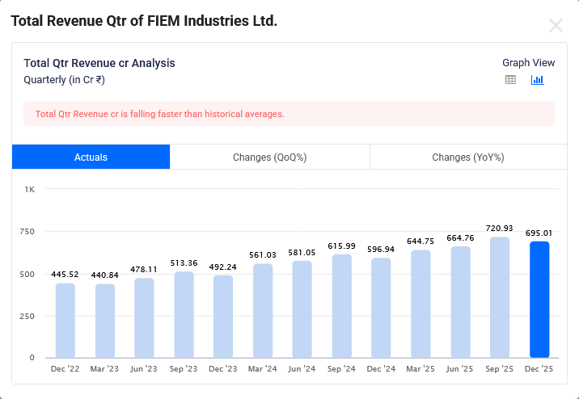Image resolution: width=579 pixels, height=399 pixels.
Task: Switch to Changes (YoY%) tab
Action: click(467, 157)
